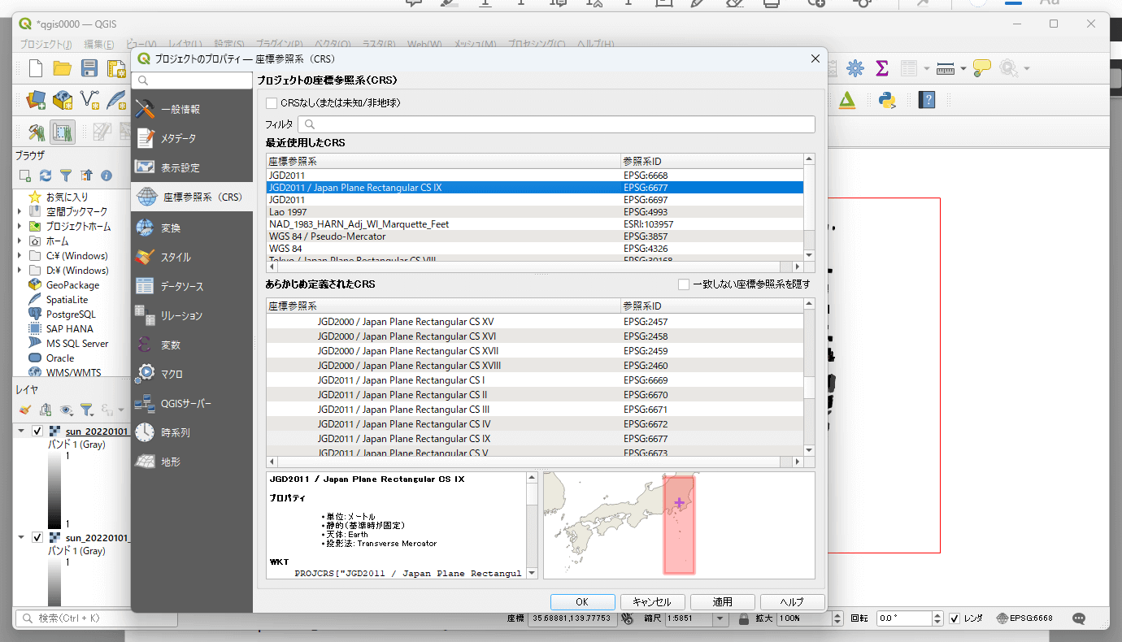
Task: Save project using the floppy disk icon
Action: click(x=89, y=68)
